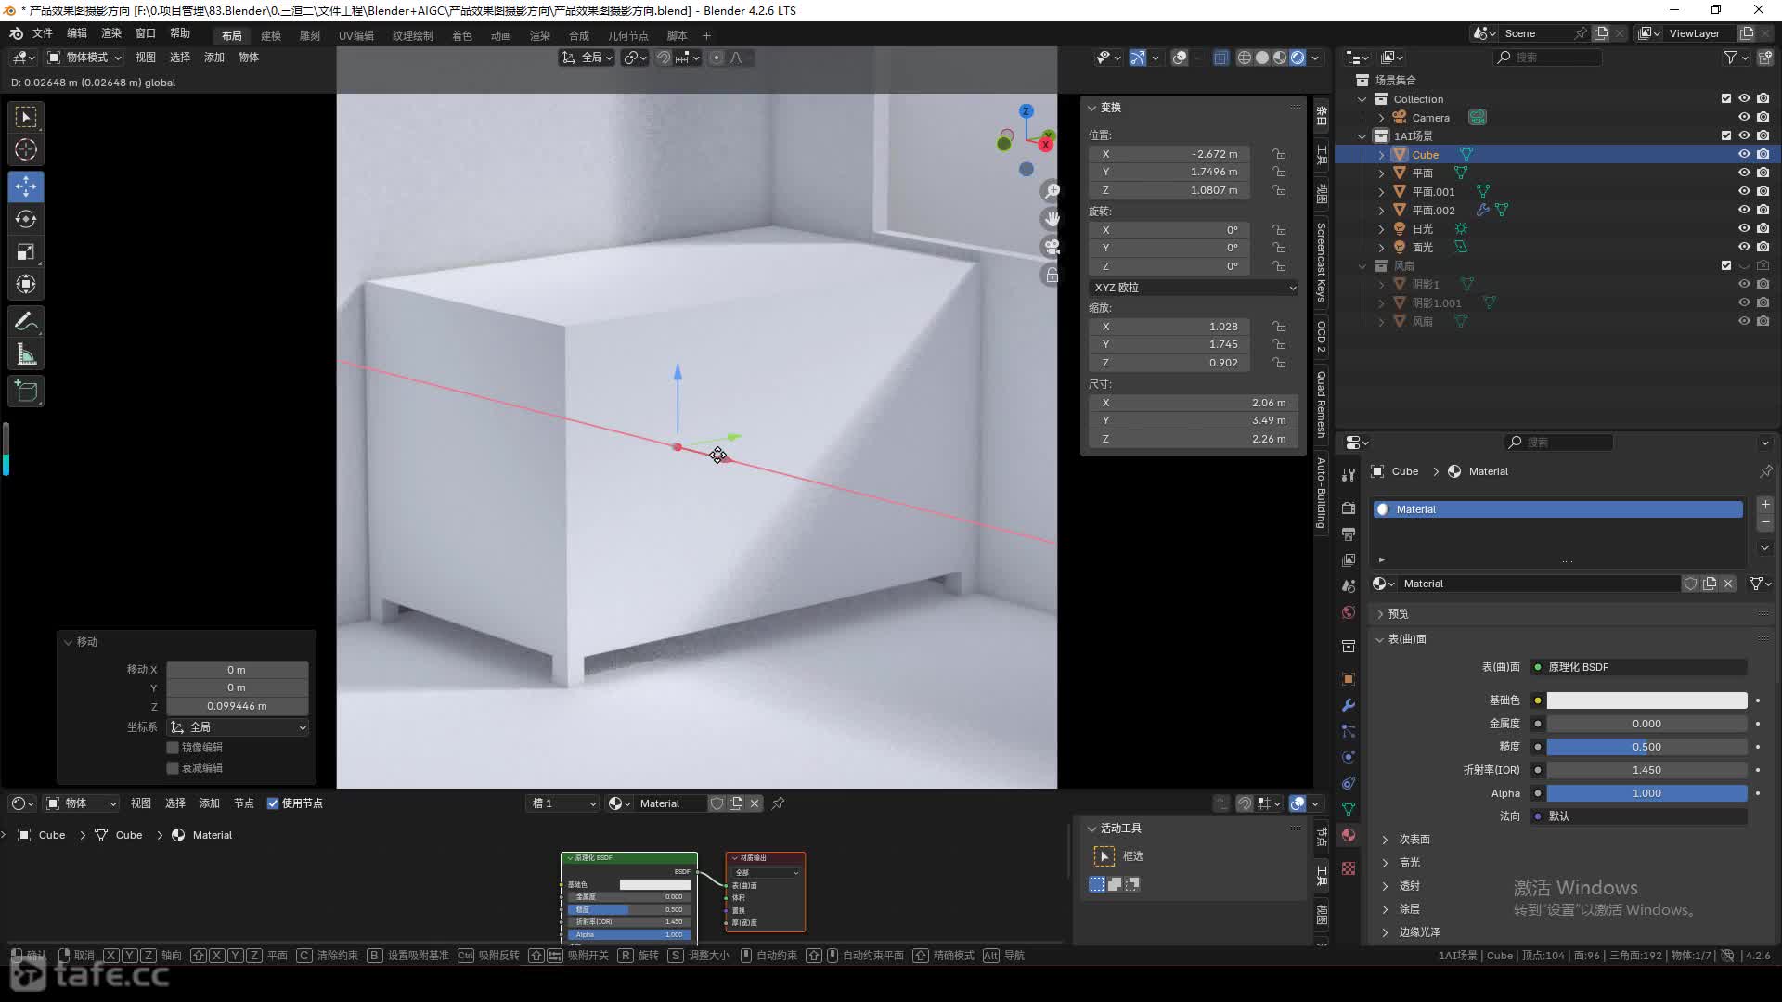Toggle the 使用节点 checkbox
Viewport: 1782px width, 1002px height.
point(273,803)
